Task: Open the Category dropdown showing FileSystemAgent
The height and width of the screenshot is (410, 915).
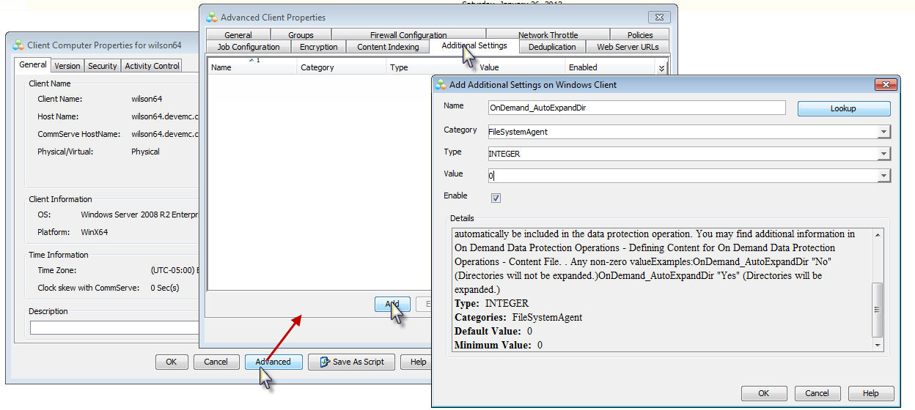Action: click(x=884, y=132)
